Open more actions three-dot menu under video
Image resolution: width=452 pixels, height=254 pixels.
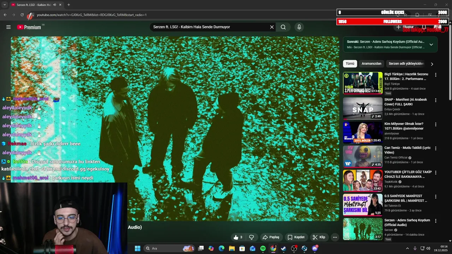click(x=335, y=237)
